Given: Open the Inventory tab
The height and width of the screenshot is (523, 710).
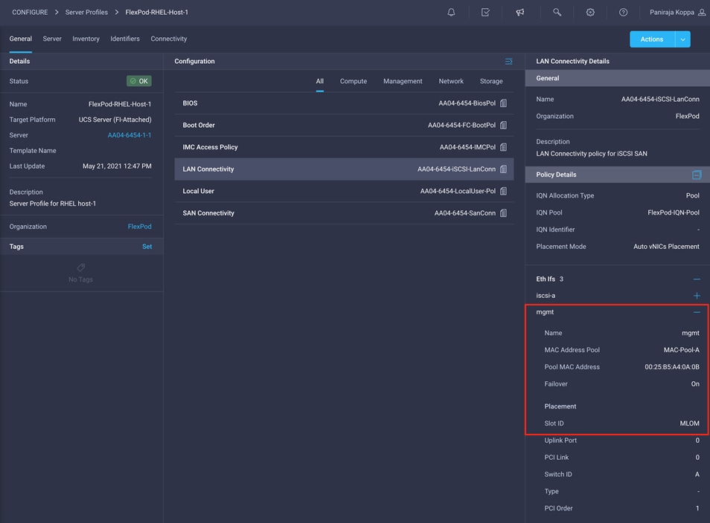Looking at the screenshot, I should [x=86, y=39].
